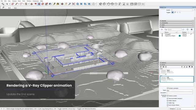Activate the Push/Pull tool

coord(32,4)
